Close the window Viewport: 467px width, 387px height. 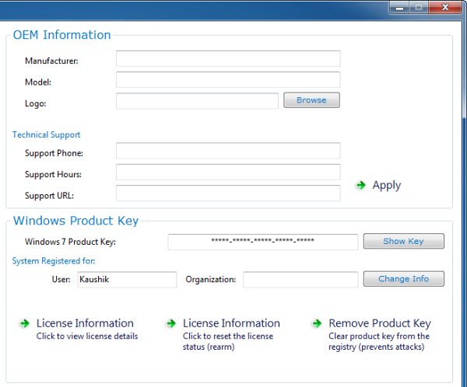pos(445,8)
